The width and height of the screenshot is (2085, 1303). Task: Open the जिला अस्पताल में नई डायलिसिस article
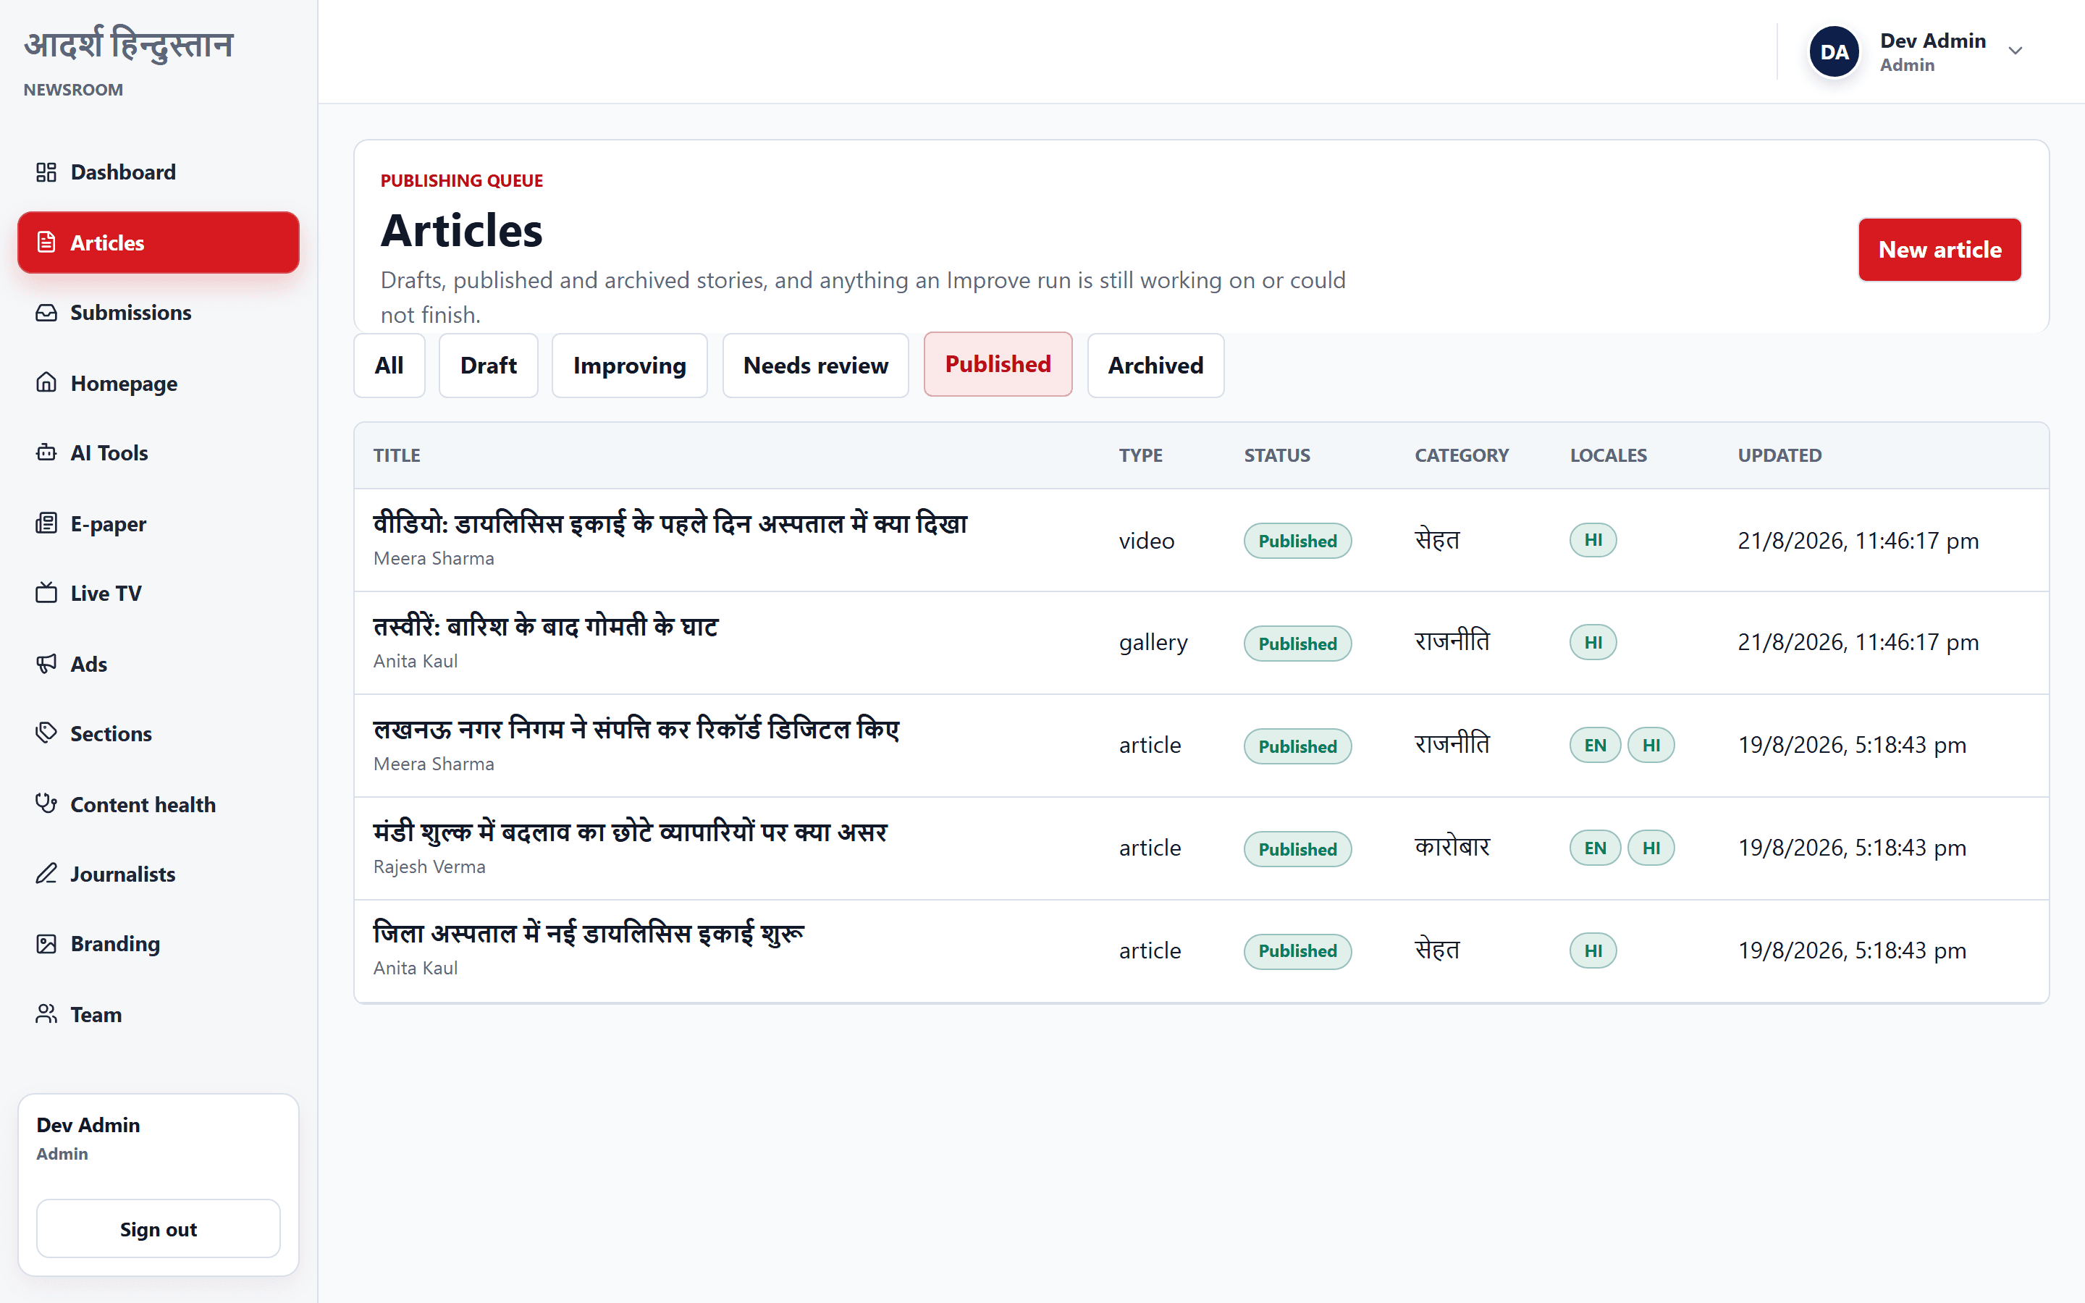(589, 933)
